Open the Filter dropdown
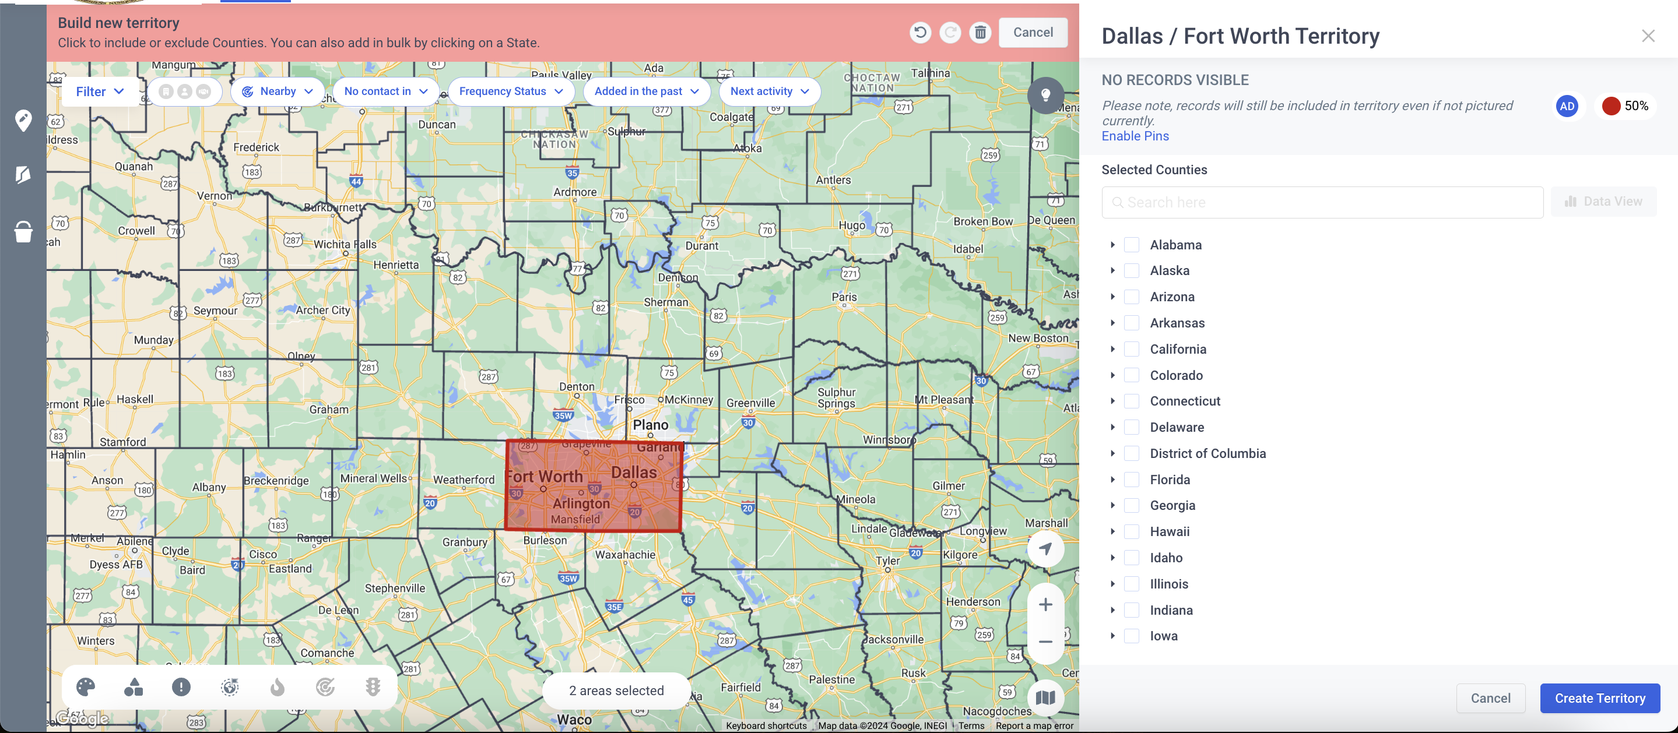 100,92
